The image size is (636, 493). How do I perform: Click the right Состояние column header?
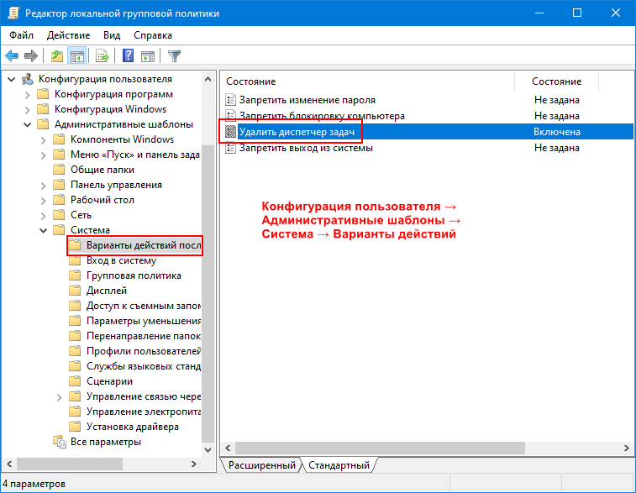(x=556, y=81)
